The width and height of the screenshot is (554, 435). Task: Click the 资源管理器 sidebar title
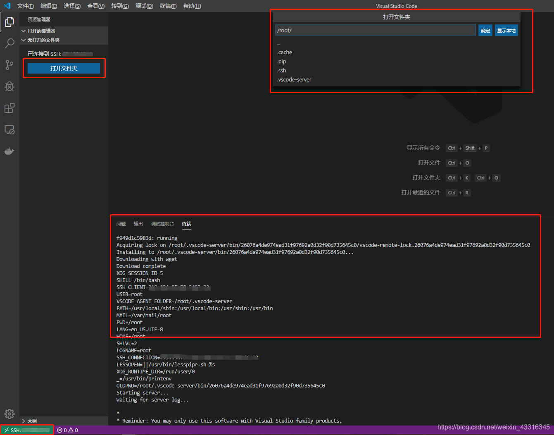39,19
